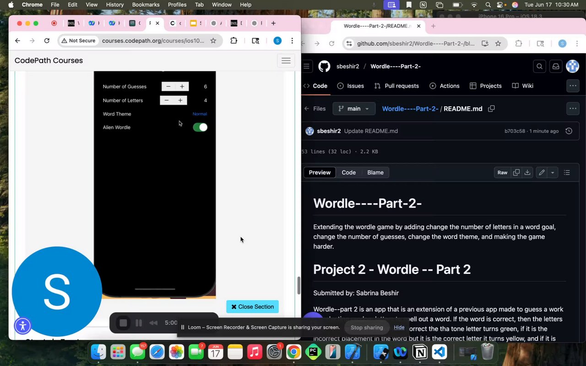Open the GitHub notifications inbox
This screenshot has width=586, height=366.
[x=556, y=66]
